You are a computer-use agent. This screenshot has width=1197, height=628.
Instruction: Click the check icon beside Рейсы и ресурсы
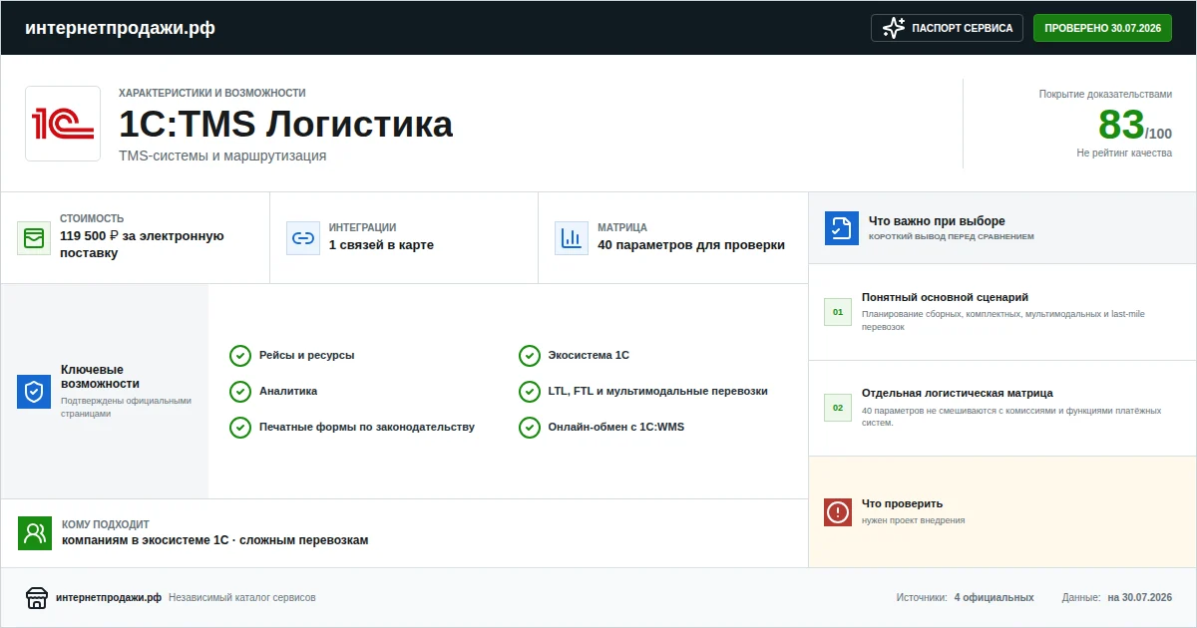tap(239, 356)
